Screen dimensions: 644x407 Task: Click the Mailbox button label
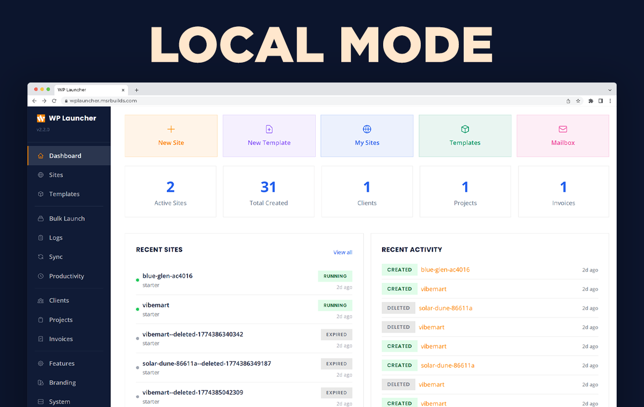point(563,143)
